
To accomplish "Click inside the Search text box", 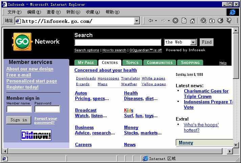I will tap(118, 42).
